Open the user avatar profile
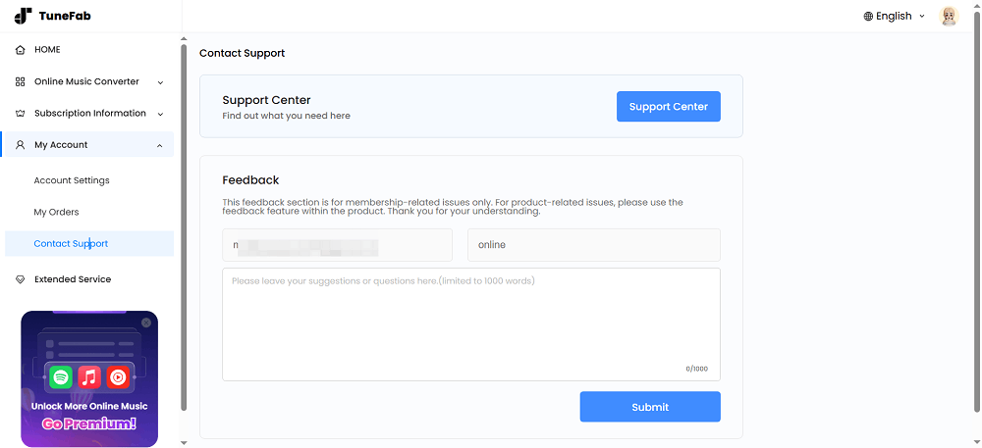The height and width of the screenshot is (448, 982). pyautogui.click(x=949, y=17)
